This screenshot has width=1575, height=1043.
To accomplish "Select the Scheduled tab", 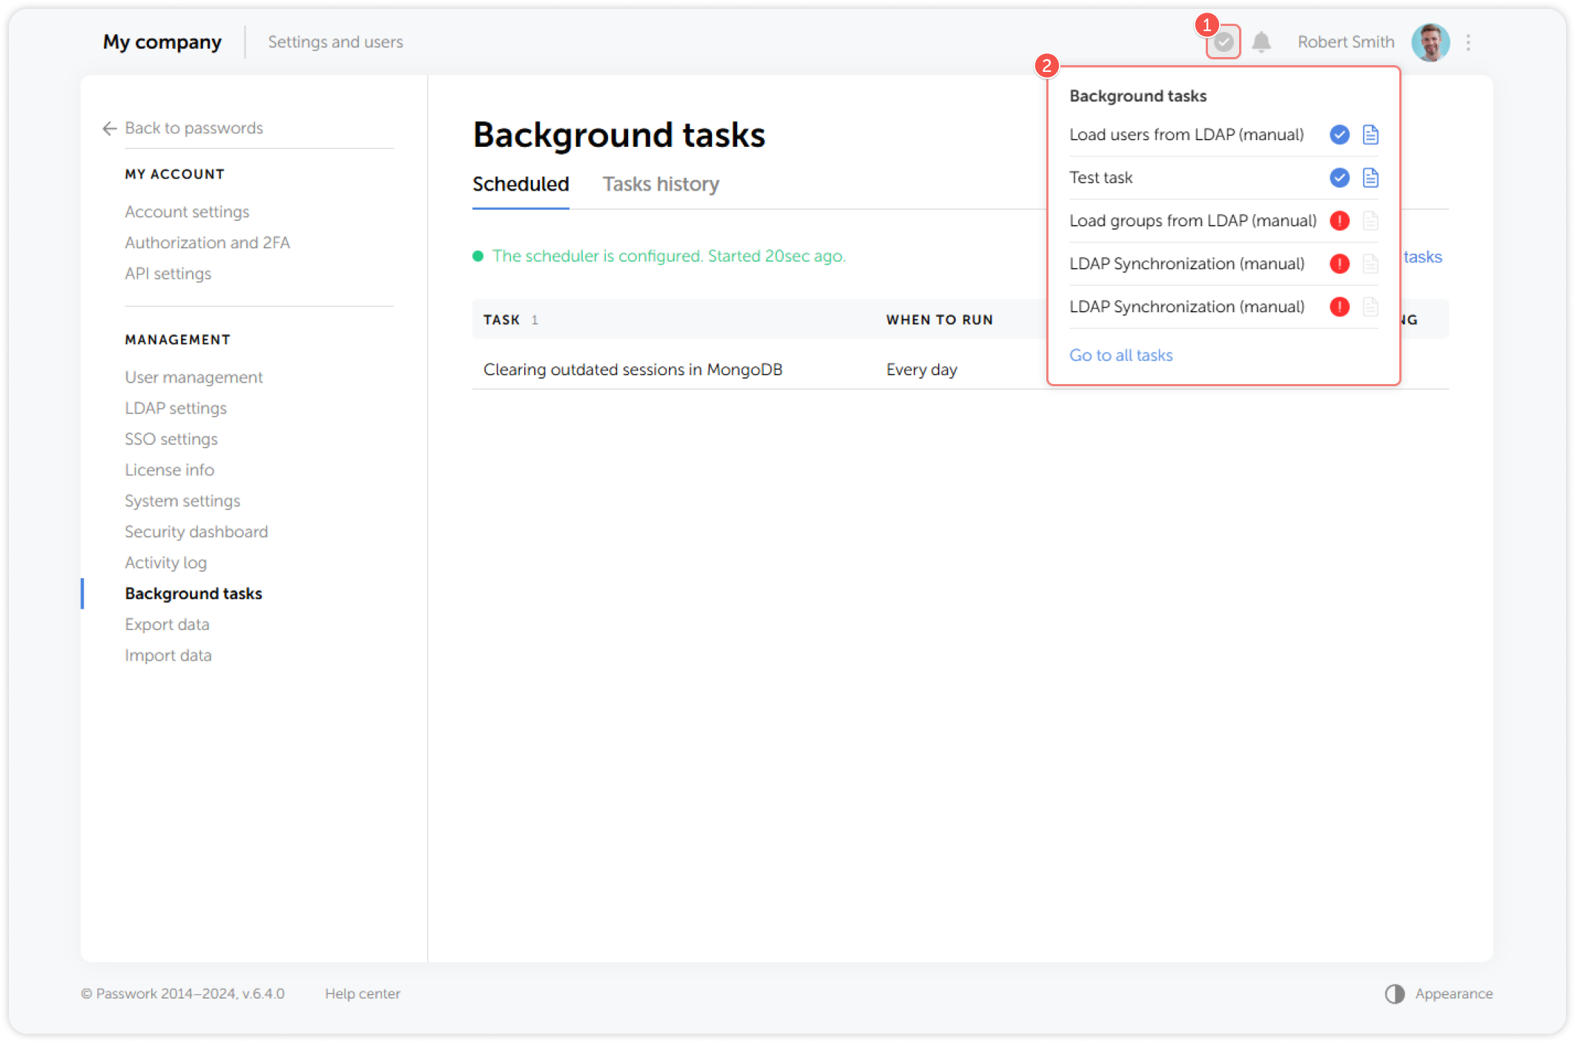I will [521, 184].
